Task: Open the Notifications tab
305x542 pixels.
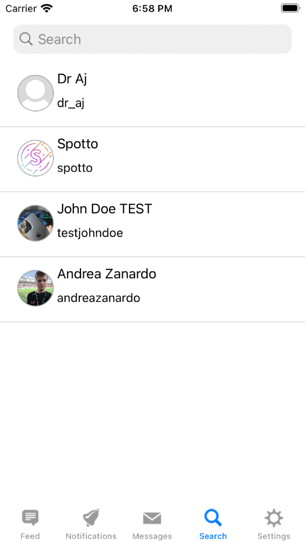Action: (x=91, y=523)
